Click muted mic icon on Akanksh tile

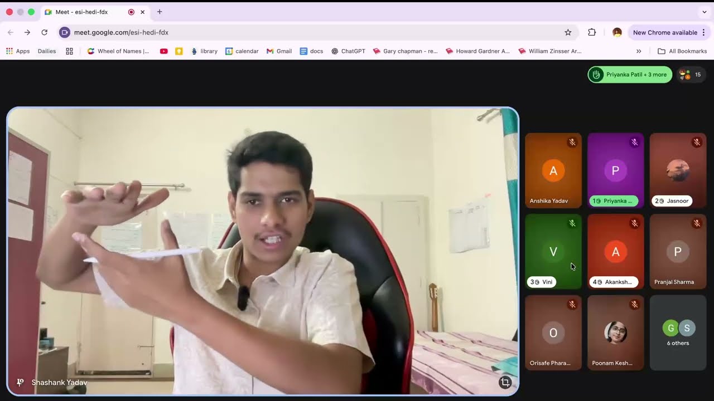635,223
